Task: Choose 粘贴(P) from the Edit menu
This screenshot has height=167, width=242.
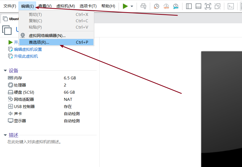Action: pyautogui.click(x=56, y=27)
